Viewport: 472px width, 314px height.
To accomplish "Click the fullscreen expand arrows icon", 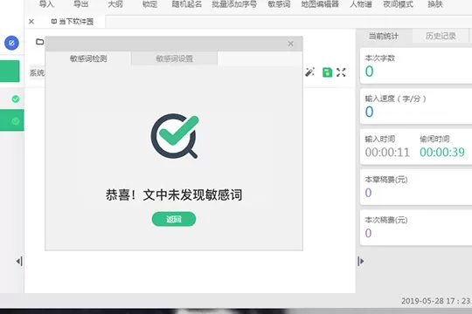I will click(341, 72).
